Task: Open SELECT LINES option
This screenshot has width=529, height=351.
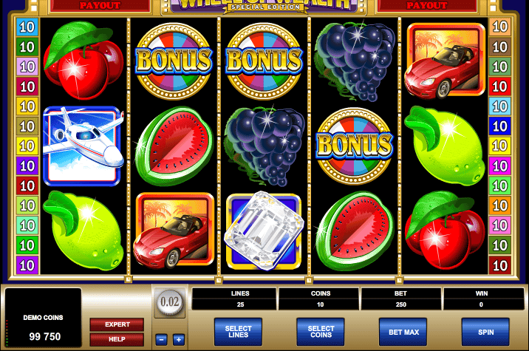Action: coord(238,332)
